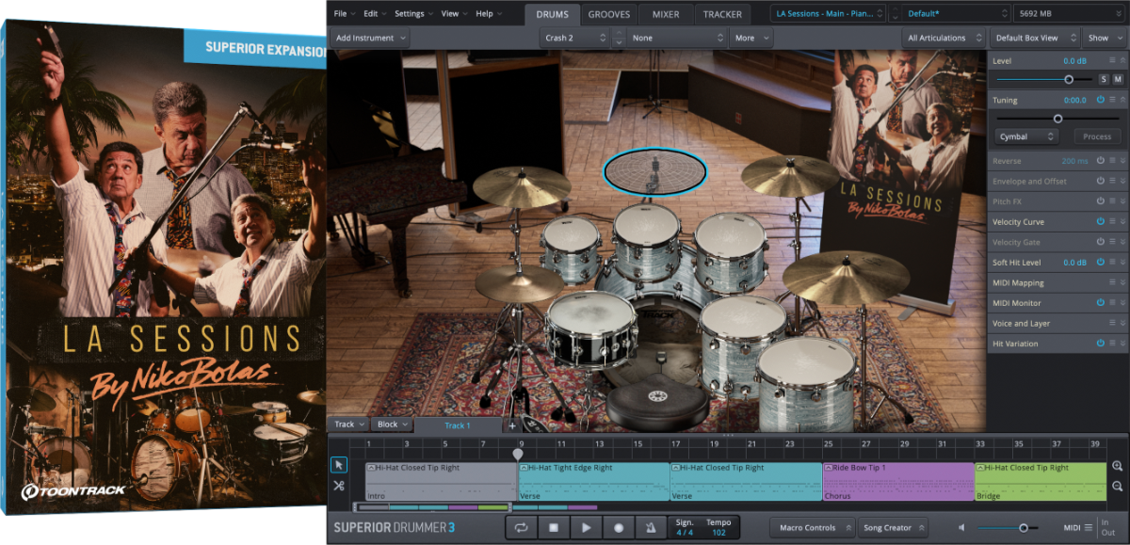Viewport: 1130px width, 545px height.
Task: Open the Block menu button
Action: tap(392, 425)
